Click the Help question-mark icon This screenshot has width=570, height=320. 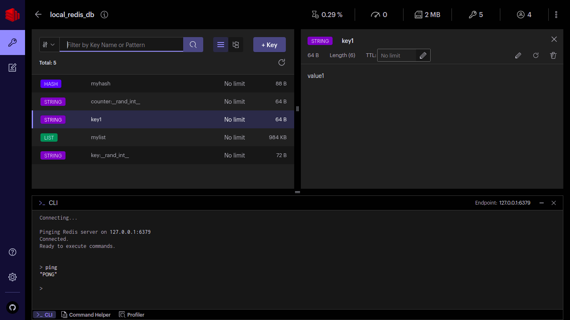pos(13,252)
